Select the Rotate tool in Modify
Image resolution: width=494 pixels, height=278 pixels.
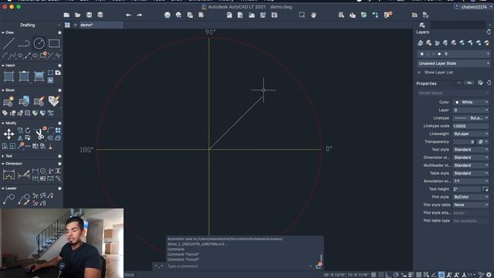click(x=28, y=131)
